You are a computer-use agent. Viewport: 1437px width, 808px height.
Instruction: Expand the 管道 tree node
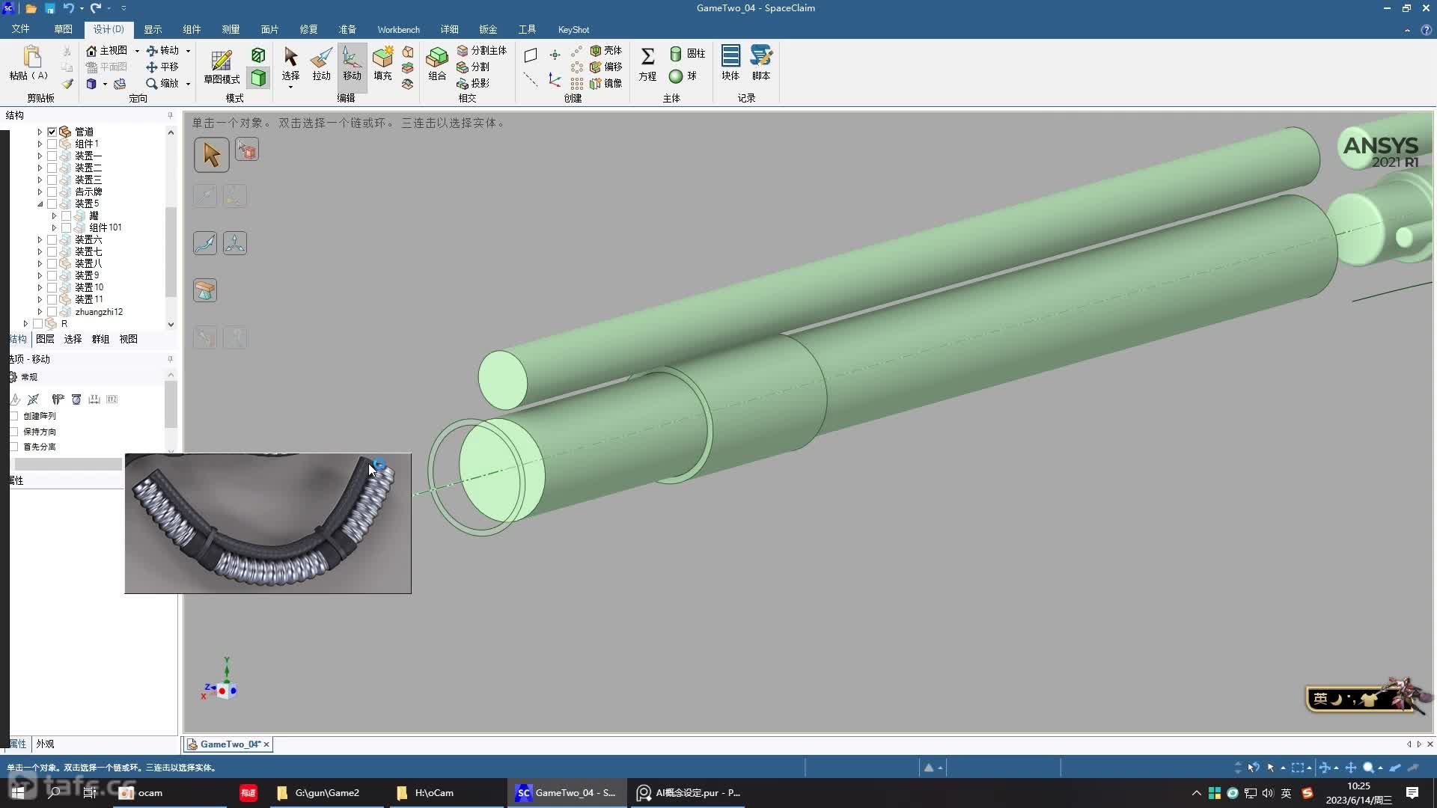tap(40, 132)
